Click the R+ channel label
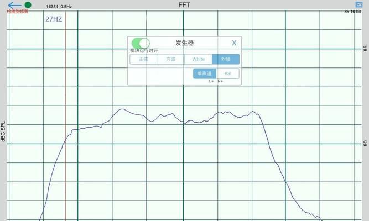Screen dimensions: 369x221 220,81
